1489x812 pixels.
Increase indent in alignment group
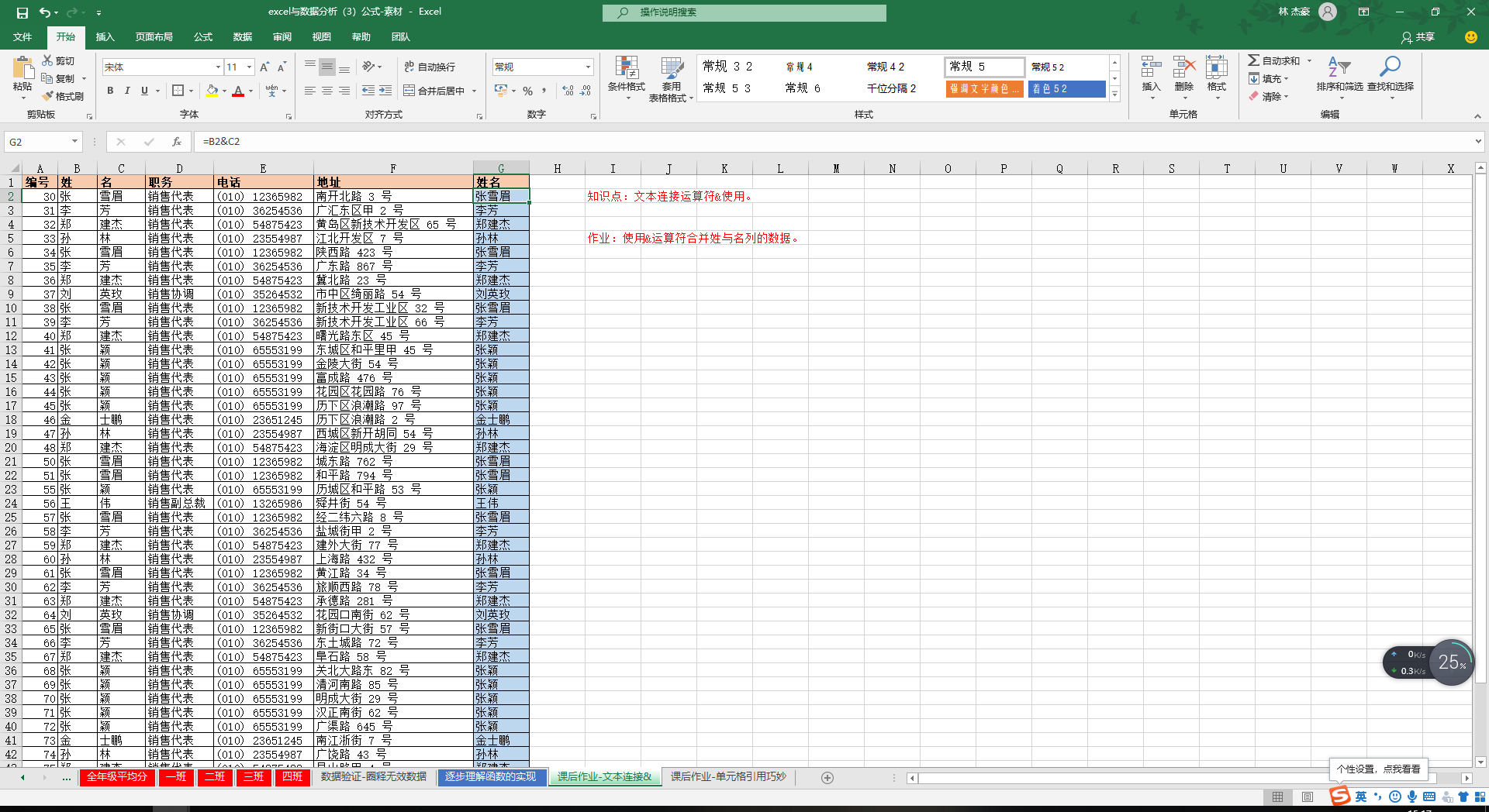pyautogui.click(x=385, y=91)
